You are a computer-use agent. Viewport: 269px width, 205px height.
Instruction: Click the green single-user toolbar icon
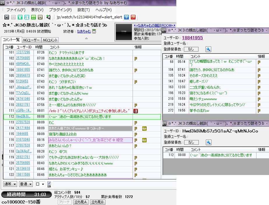[x=20, y=17]
